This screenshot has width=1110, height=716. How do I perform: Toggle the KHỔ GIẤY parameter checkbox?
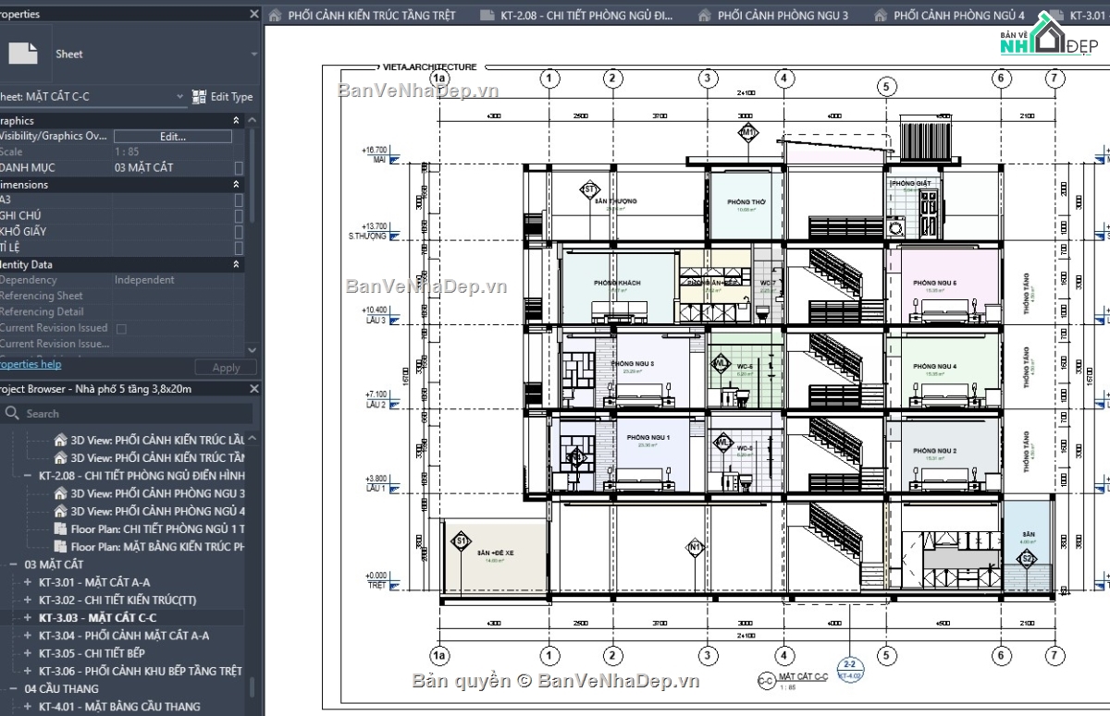(239, 231)
